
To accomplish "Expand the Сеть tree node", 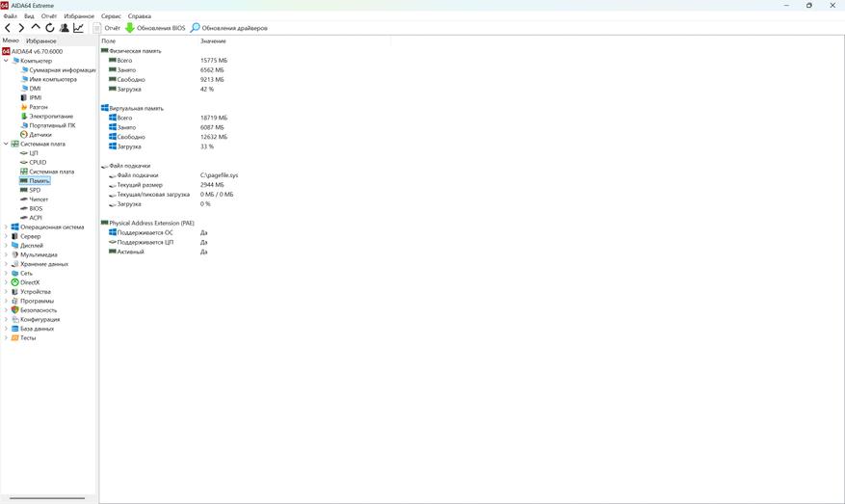I will (x=6, y=274).
